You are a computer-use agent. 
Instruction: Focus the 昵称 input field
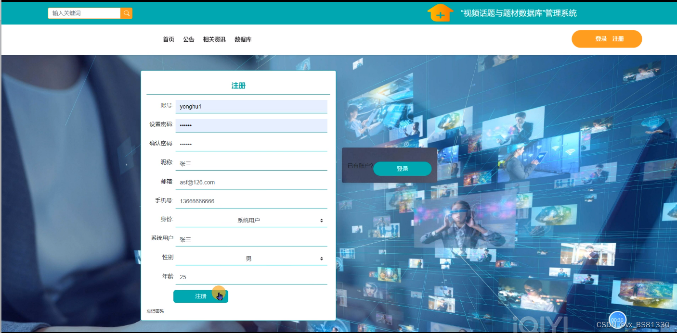[251, 163]
